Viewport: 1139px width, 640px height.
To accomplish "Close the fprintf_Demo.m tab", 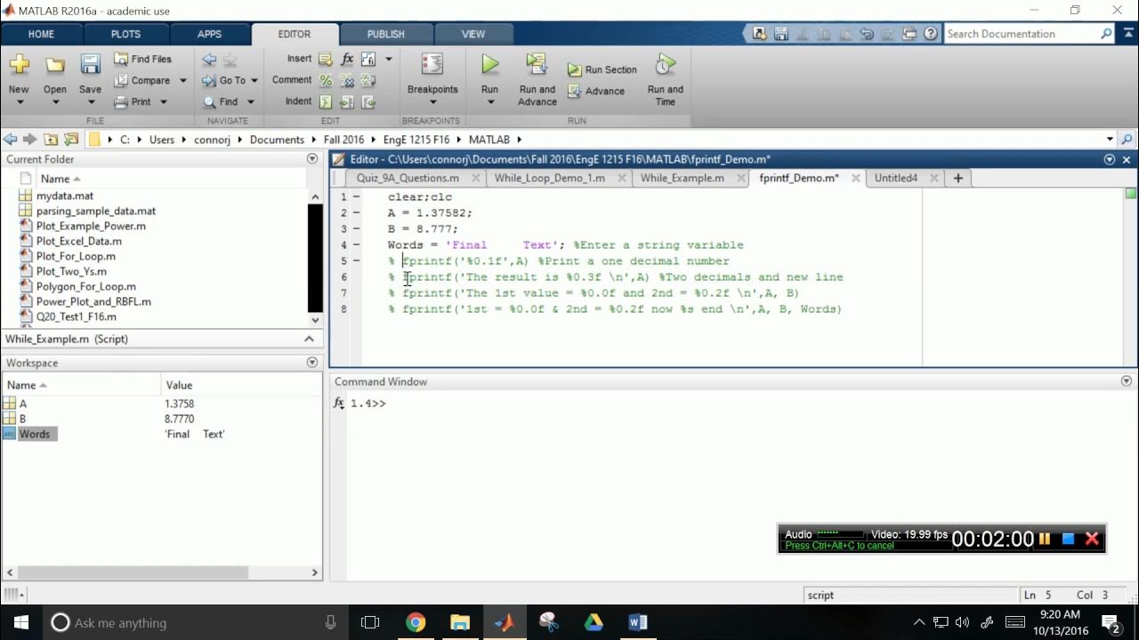I will coord(855,178).
